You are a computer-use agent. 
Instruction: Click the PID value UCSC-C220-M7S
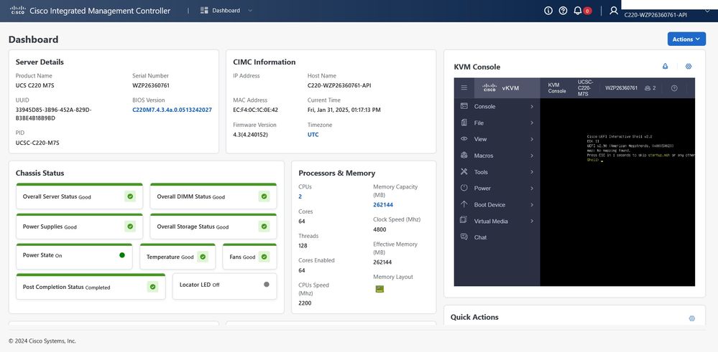click(37, 143)
